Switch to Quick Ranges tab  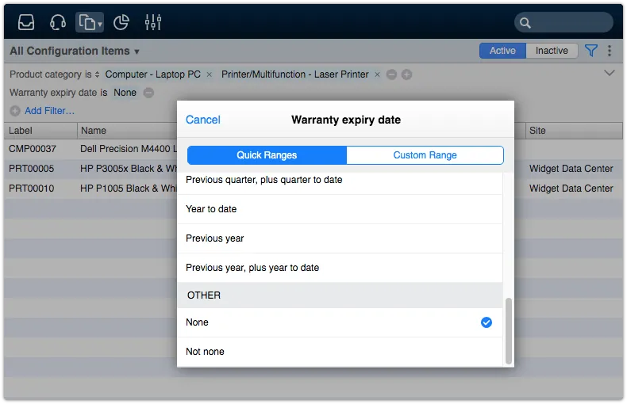click(267, 155)
